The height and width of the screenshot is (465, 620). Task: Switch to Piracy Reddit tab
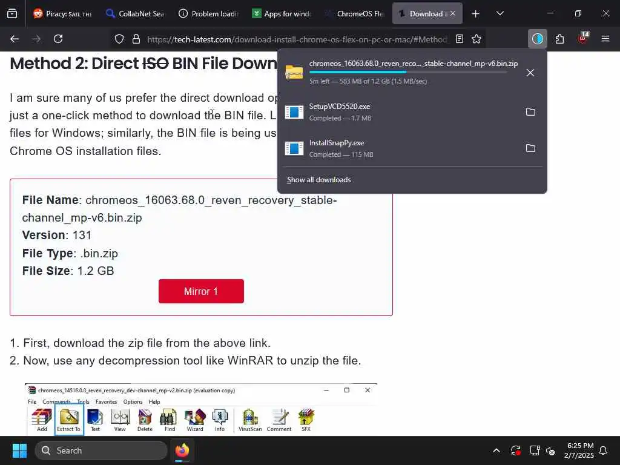(x=63, y=14)
